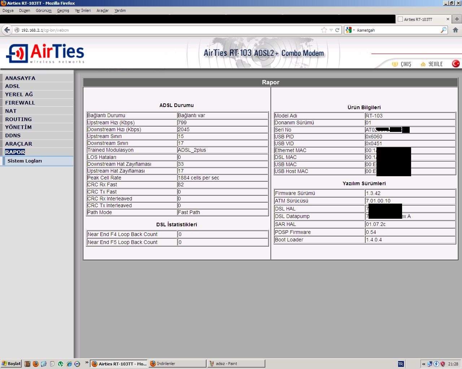This screenshot has width=462, height=369.
Task: Close the Airties RT-103TT tab
Action: [448, 19]
